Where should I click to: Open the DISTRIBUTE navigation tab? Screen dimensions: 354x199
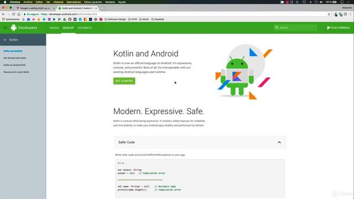(x=85, y=28)
